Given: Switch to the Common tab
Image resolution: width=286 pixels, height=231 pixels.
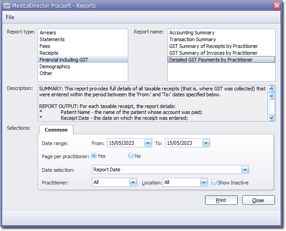Looking at the screenshot, I should pos(56,130).
